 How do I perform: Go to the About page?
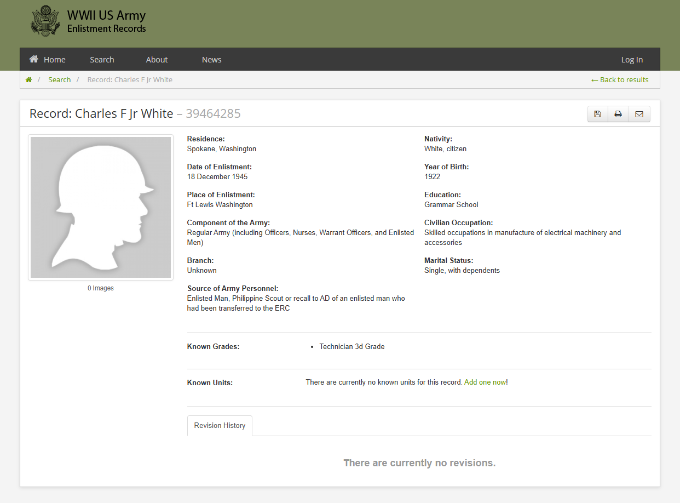pyautogui.click(x=157, y=60)
